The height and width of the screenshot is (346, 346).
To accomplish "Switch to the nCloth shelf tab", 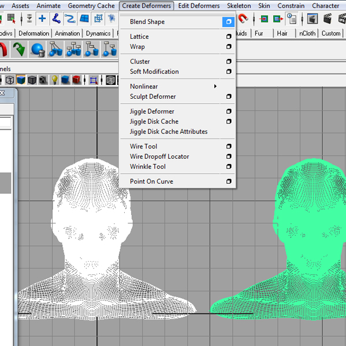I will click(x=307, y=34).
